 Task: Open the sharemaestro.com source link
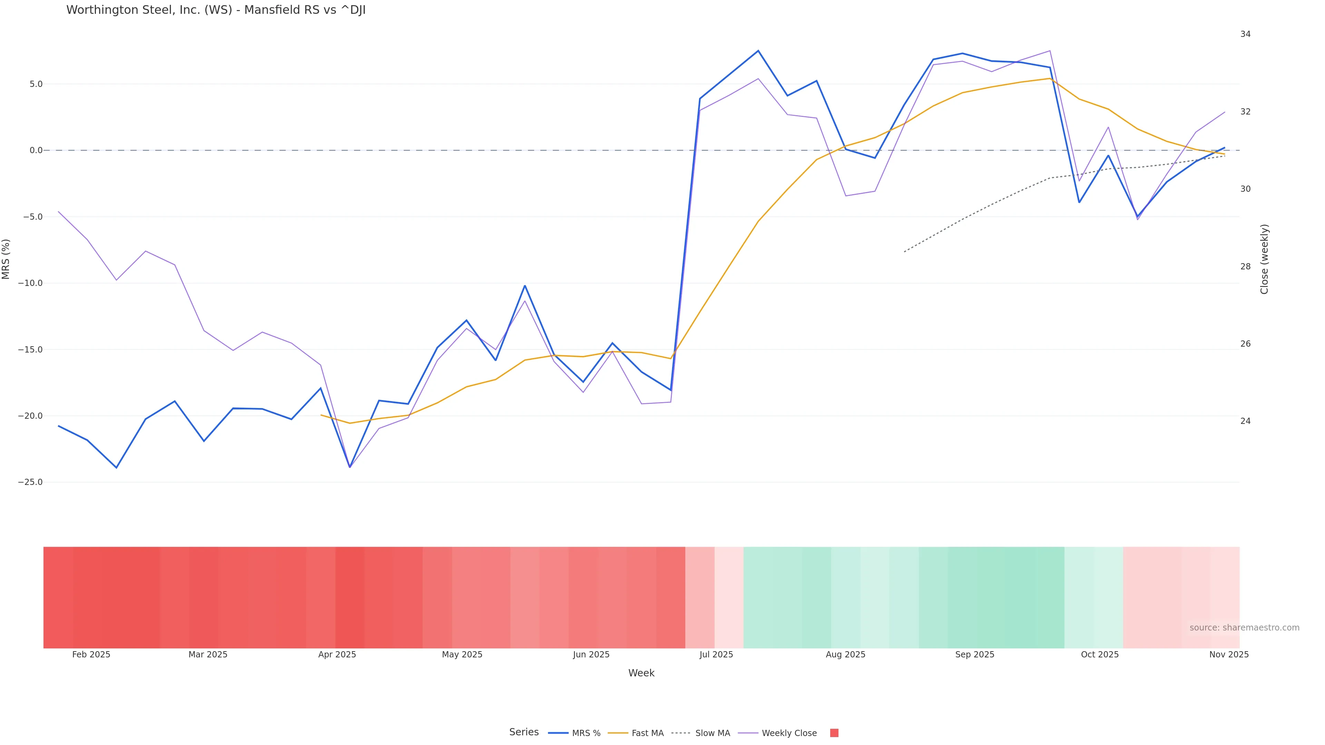point(1244,627)
